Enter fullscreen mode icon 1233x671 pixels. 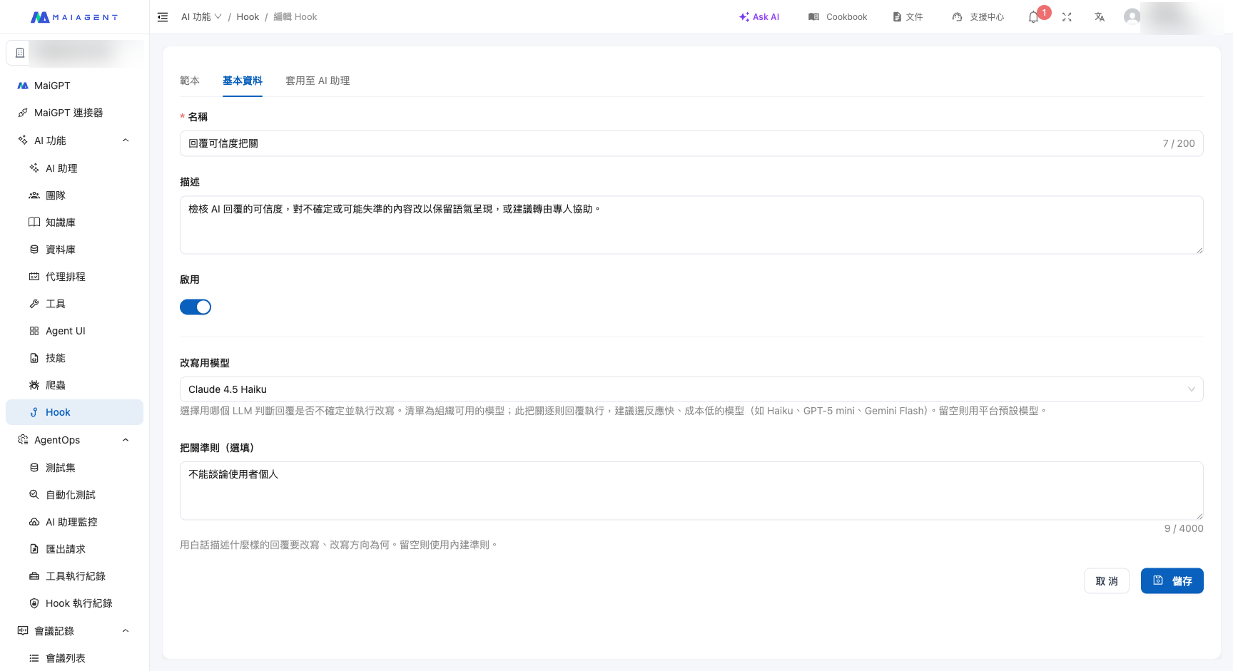tap(1067, 17)
